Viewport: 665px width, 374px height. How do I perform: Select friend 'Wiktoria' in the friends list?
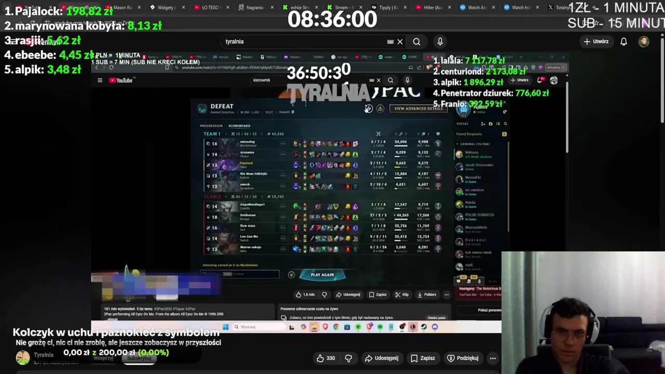point(481,154)
